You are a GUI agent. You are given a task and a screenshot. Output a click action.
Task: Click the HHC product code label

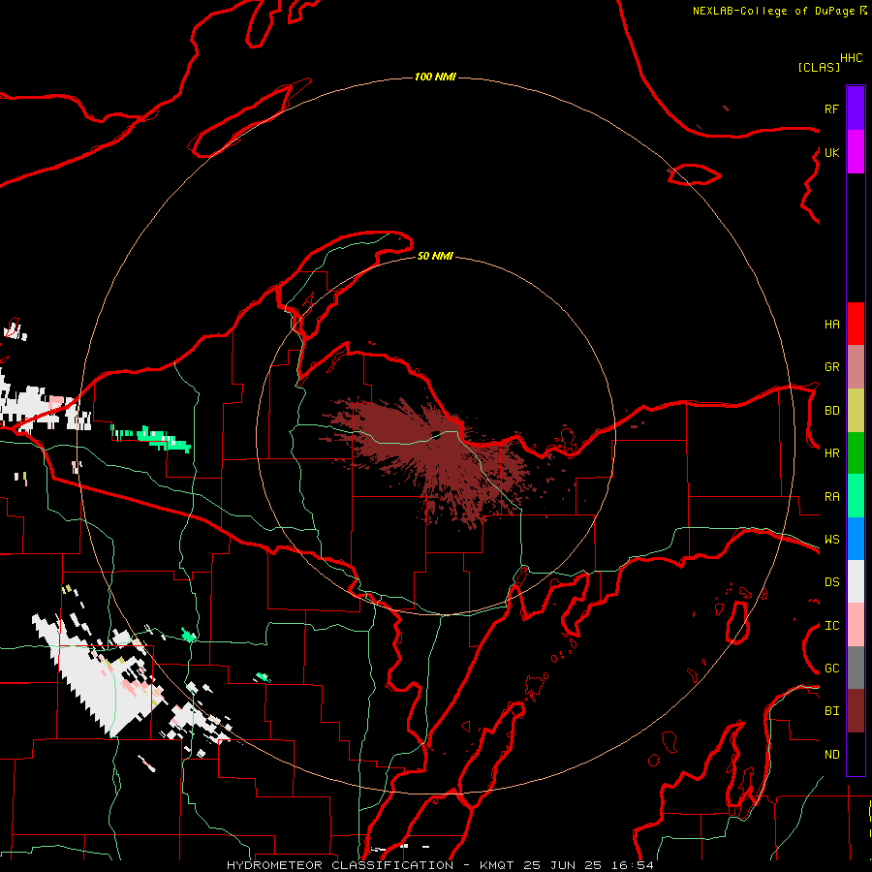click(851, 58)
